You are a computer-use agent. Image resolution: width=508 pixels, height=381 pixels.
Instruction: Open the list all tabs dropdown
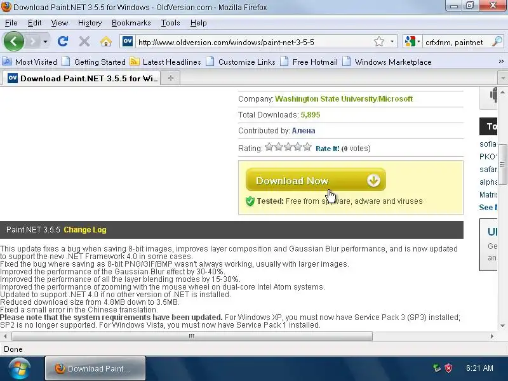coord(502,78)
